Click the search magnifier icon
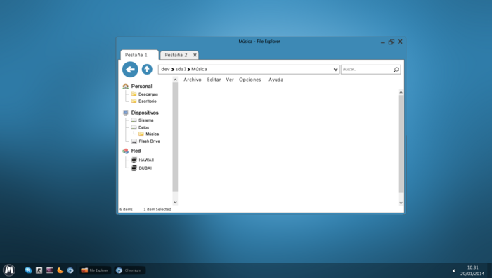Screen dimensions: 492x278 [396, 70]
